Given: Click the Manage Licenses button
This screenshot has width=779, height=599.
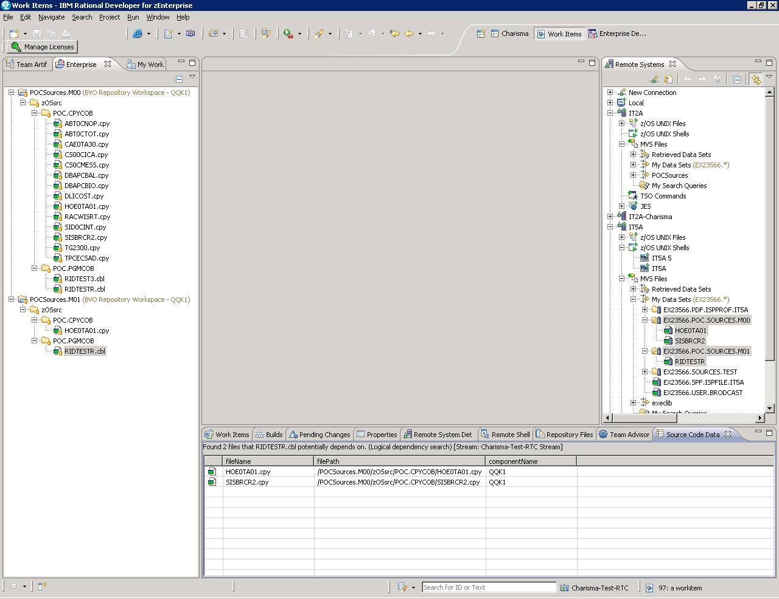Looking at the screenshot, I should tap(43, 47).
